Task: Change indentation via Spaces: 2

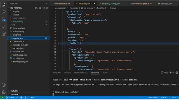Action: (164, 97)
